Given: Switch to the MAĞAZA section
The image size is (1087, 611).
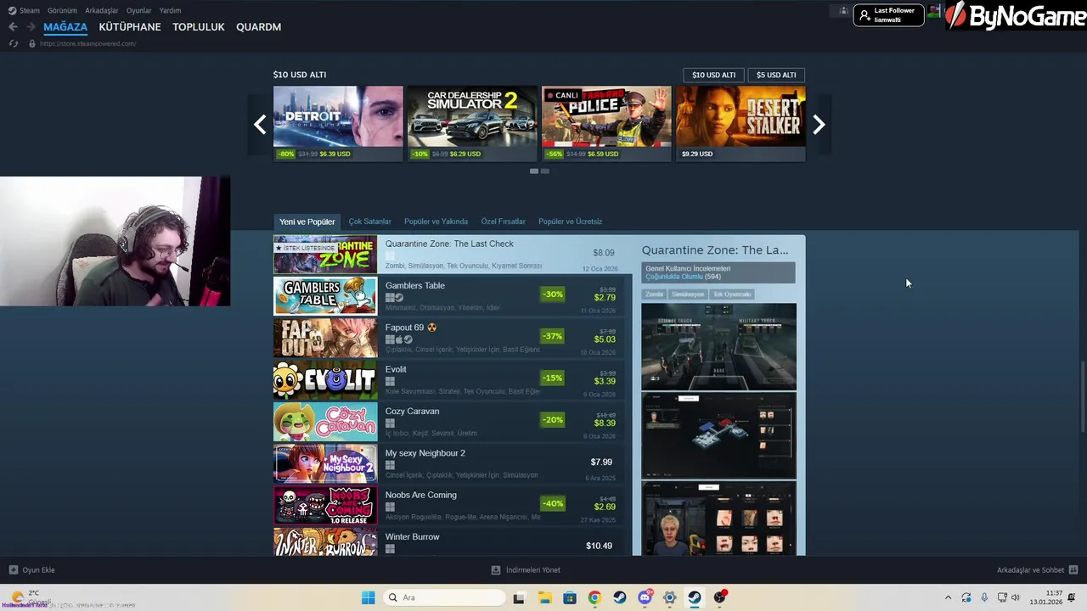Looking at the screenshot, I should [x=65, y=27].
